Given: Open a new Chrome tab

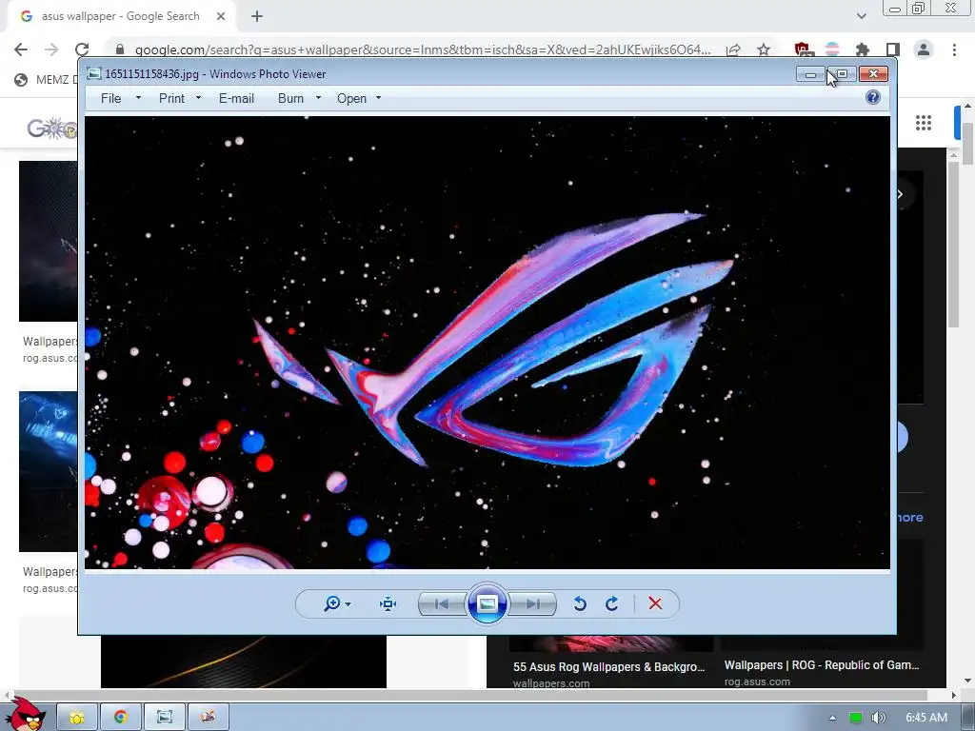Looking at the screenshot, I should (x=257, y=16).
